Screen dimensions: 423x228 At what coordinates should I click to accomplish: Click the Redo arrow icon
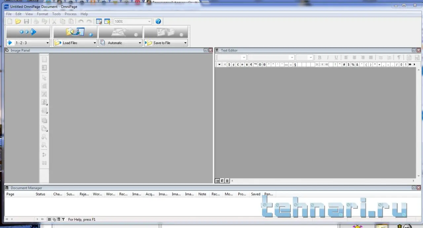pyautogui.click(x=89, y=21)
